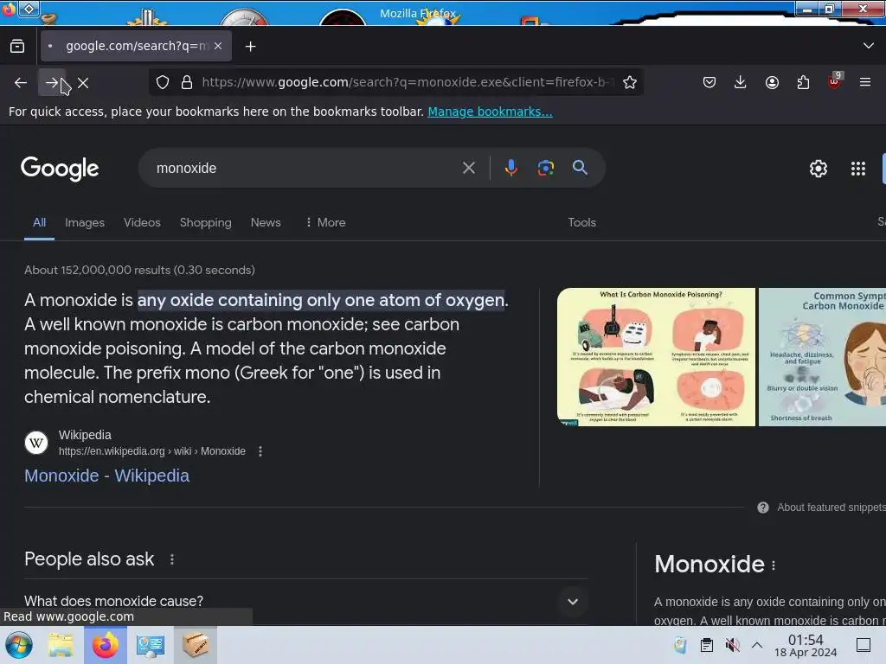Select the All results tab
This screenshot has height=664, width=886.
[39, 222]
